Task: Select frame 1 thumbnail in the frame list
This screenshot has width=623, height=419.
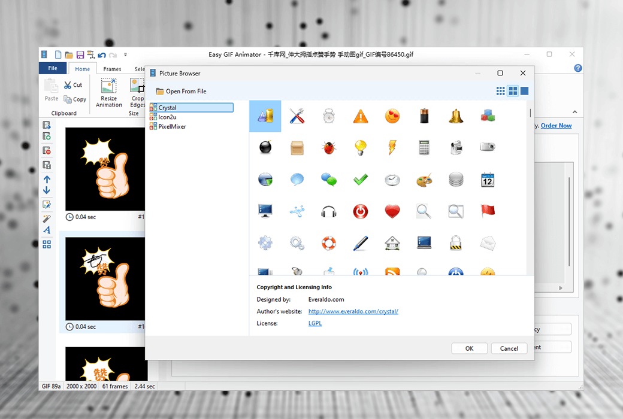Action: pyautogui.click(x=105, y=169)
